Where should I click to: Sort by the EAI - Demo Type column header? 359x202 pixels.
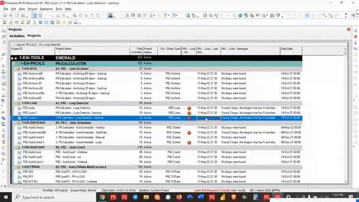[x=169, y=50]
